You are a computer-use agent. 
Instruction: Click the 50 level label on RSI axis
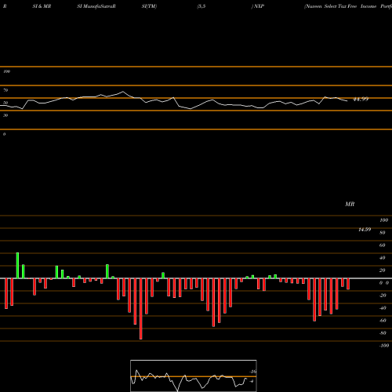point(5,103)
